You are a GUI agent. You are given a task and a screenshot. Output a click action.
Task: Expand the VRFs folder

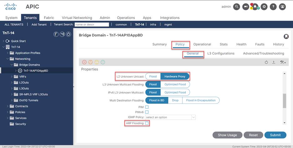coord(12,77)
